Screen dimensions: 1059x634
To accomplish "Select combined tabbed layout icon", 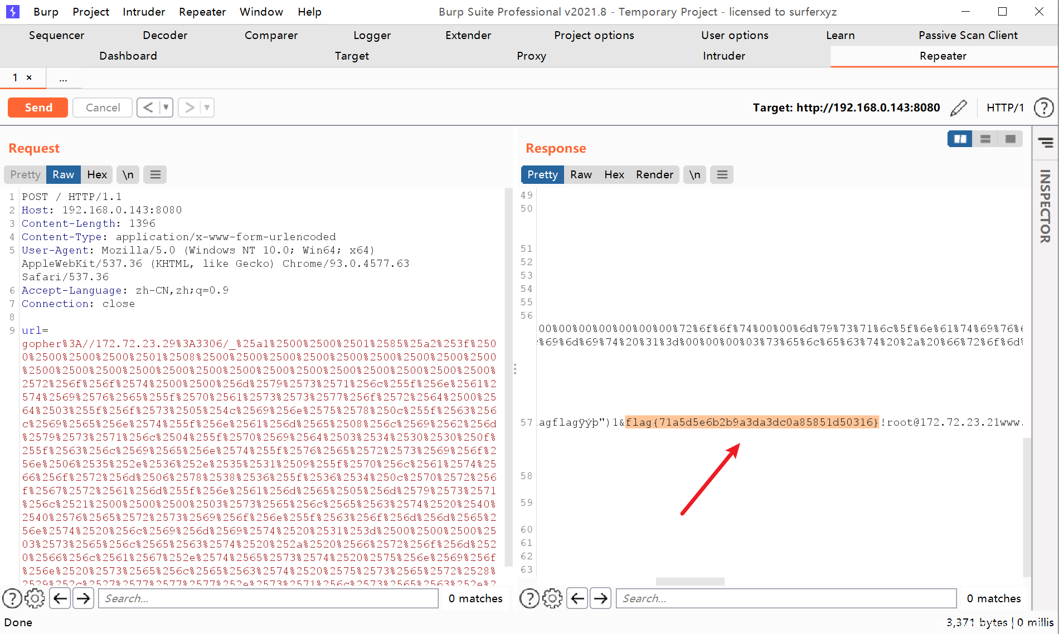I will coord(1010,139).
